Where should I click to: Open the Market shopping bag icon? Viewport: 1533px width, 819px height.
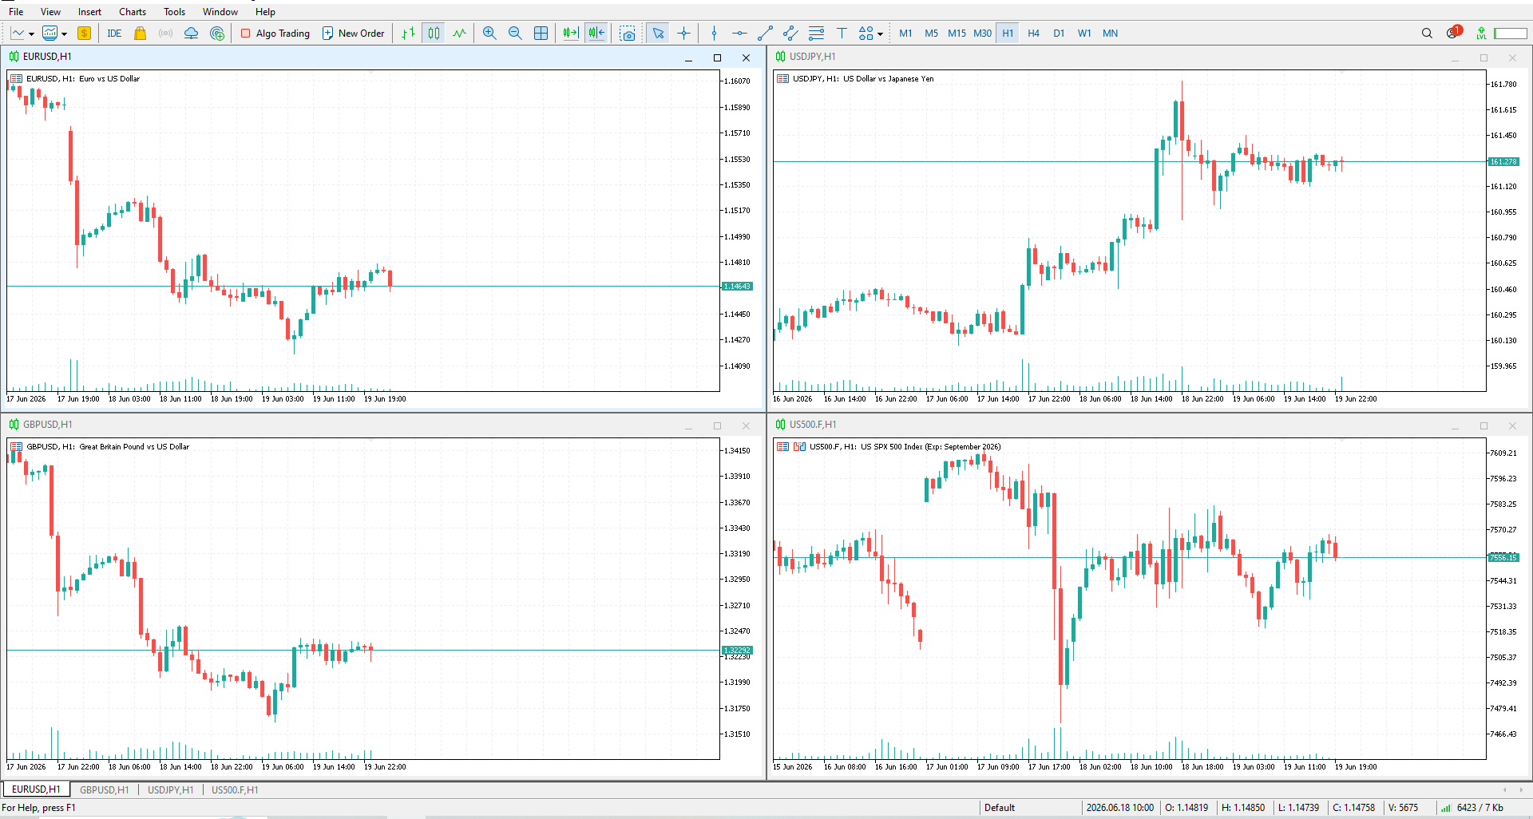pos(140,33)
